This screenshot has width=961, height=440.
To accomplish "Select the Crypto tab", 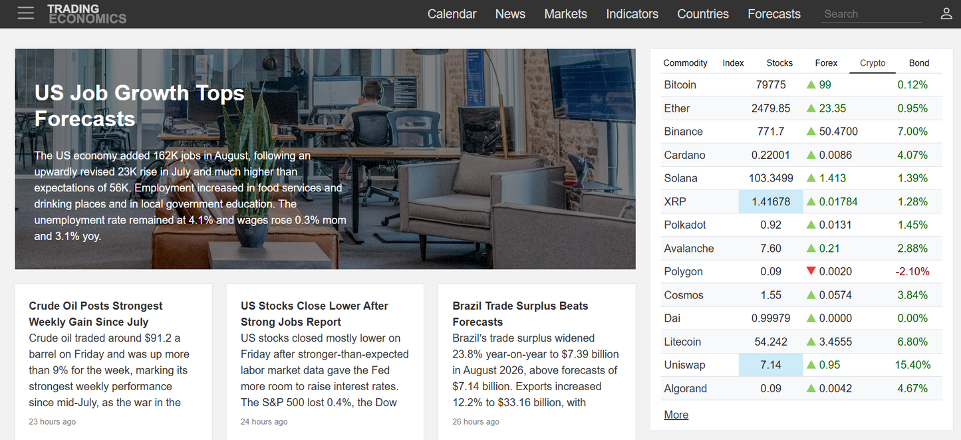I will 873,63.
